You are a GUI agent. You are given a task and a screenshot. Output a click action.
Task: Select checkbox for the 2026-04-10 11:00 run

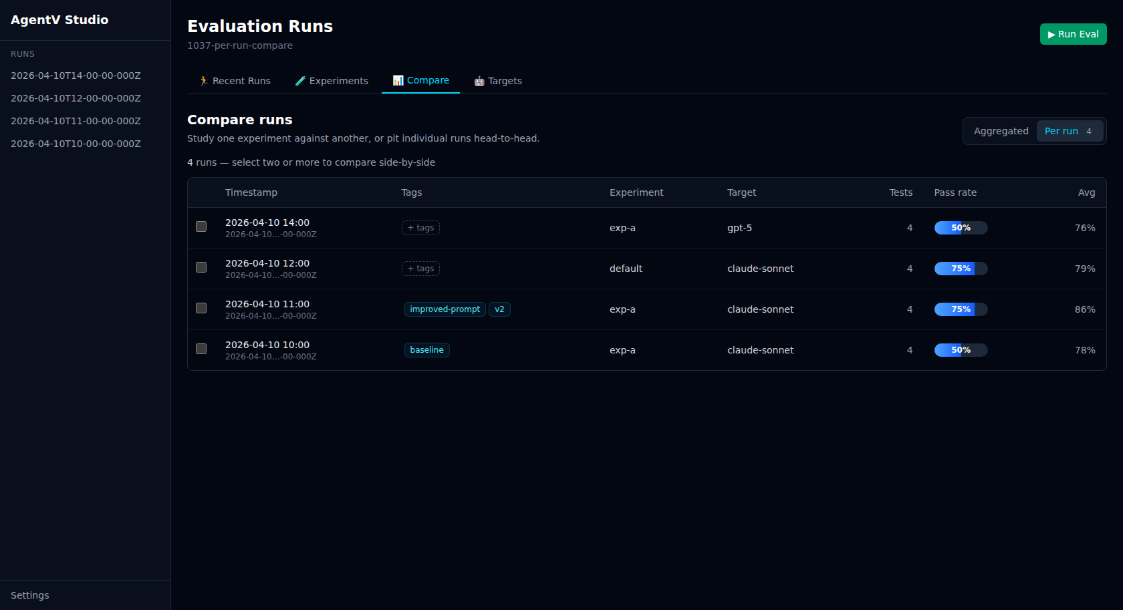[x=201, y=308]
